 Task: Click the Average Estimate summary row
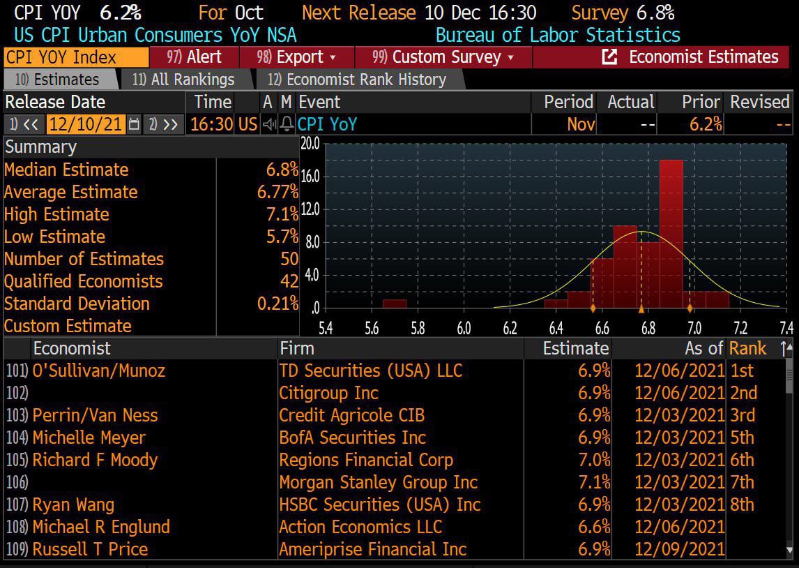(x=151, y=192)
